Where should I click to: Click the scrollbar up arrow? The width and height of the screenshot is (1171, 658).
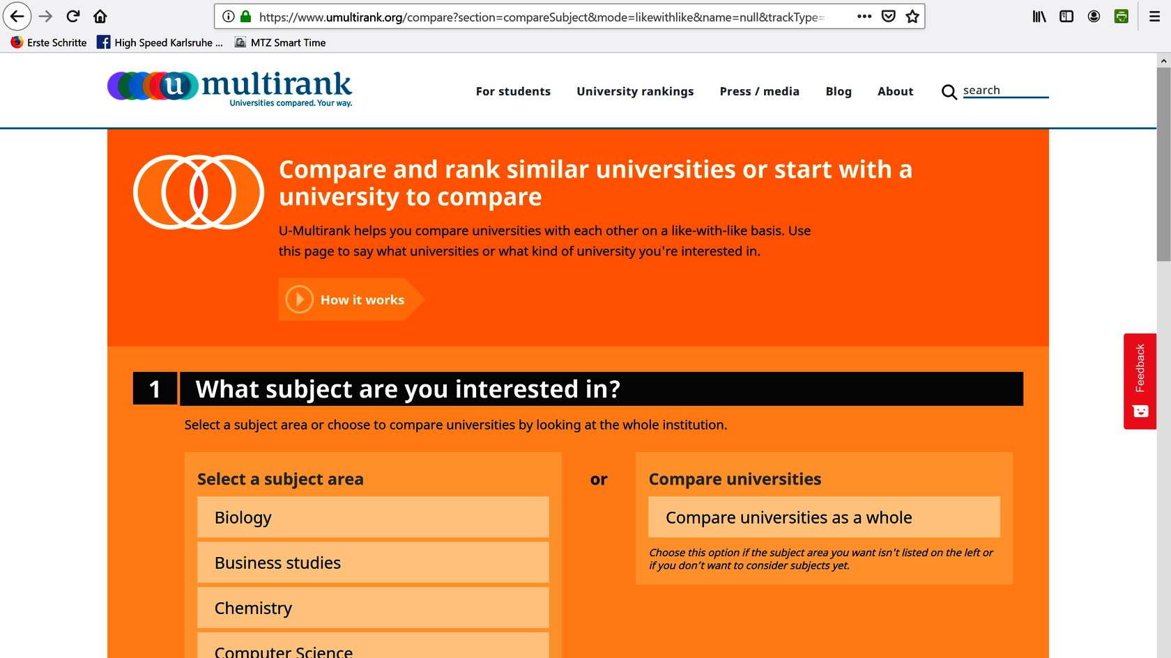(1164, 61)
